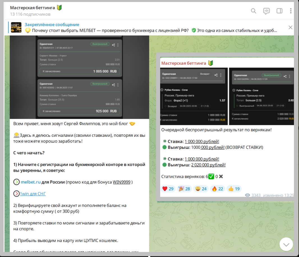Click the greeting line about Сергей Филиппов
The width and height of the screenshot is (299, 257).
71,124
